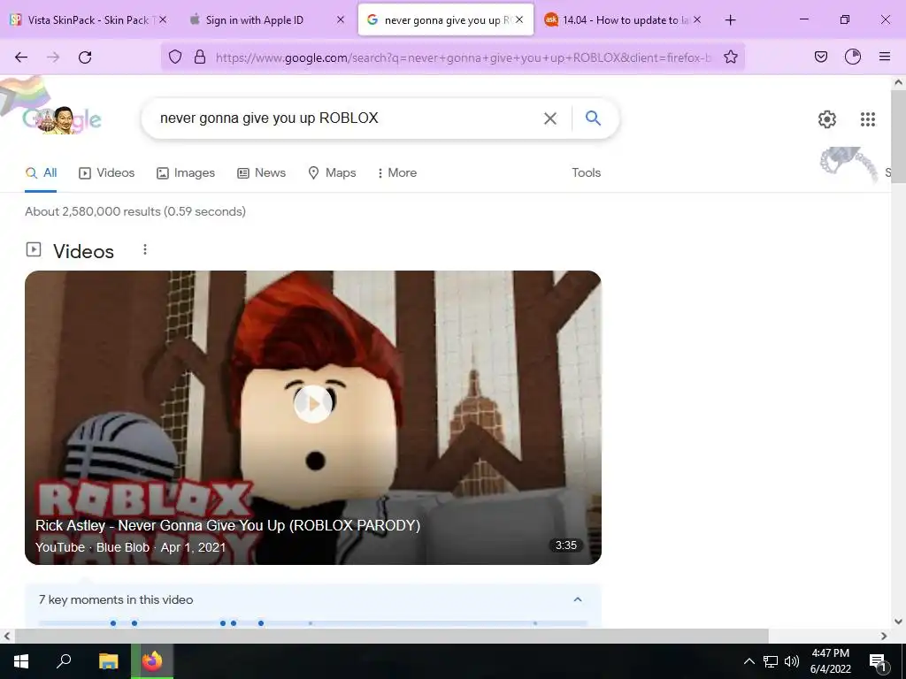Show hidden system tray icons
906x679 pixels.
[749, 661]
